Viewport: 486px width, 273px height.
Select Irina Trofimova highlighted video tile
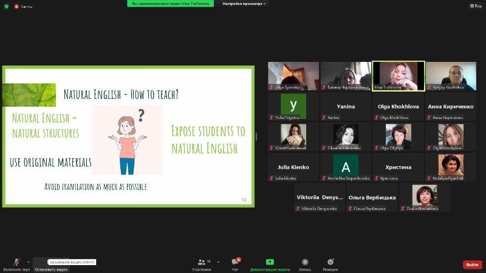point(399,76)
